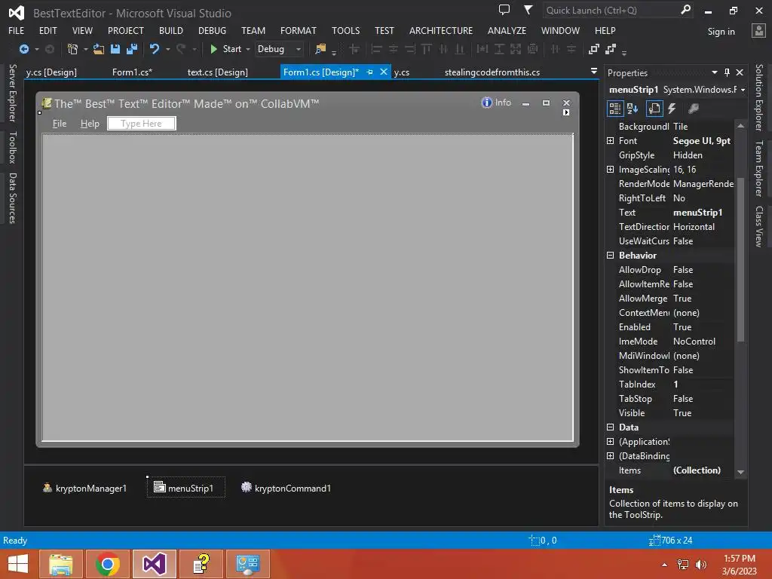The height and width of the screenshot is (579, 772).
Task: Click the Size to Grid toolbar icon
Action: [532, 49]
